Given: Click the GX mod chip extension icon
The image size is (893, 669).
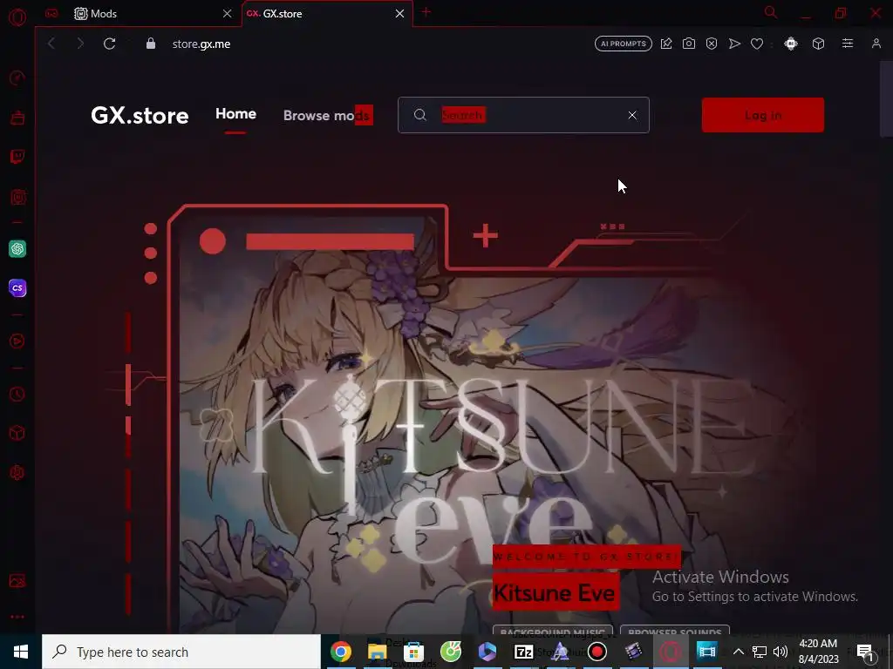Looking at the screenshot, I should pos(790,44).
